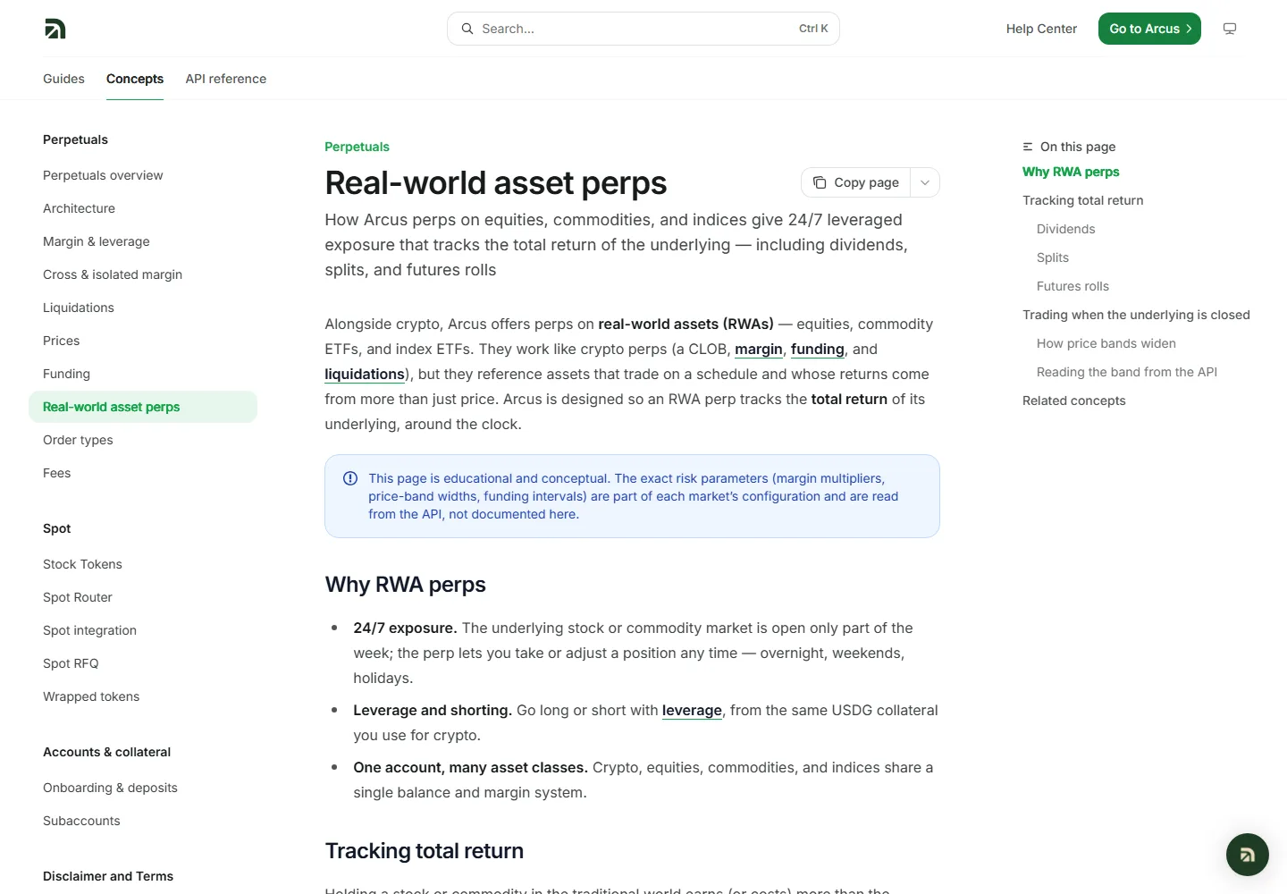Open the Prices sidebar page
The image size is (1287, 894).
click(x=61, y=341)
